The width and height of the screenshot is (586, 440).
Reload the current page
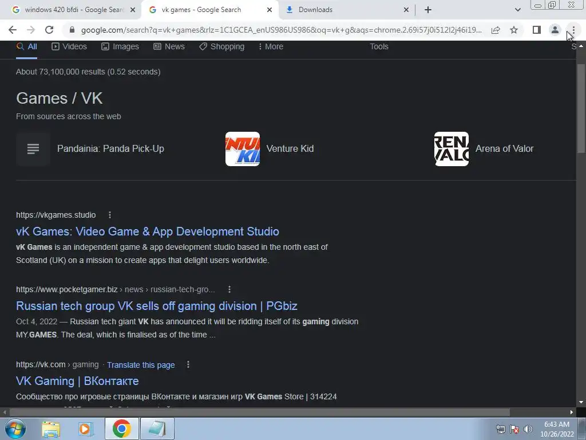(49, 30)
